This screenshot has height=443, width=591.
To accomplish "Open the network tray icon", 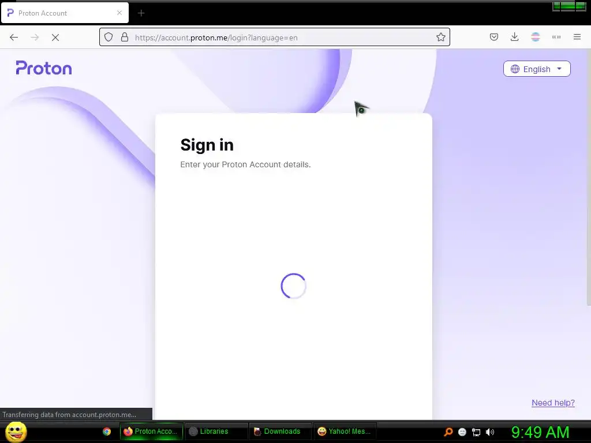I will pos(476,432).
